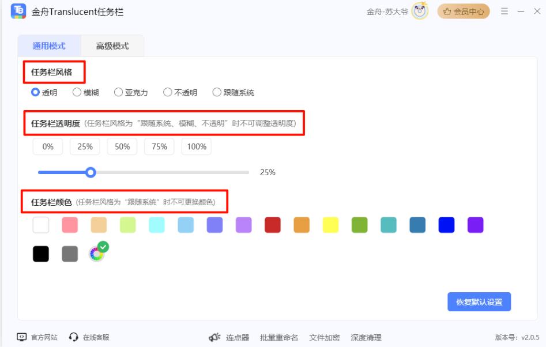This screenshot has width=546, height=347.
Task: Click the username 金舟-苏大爷
Action: point(387,12)
